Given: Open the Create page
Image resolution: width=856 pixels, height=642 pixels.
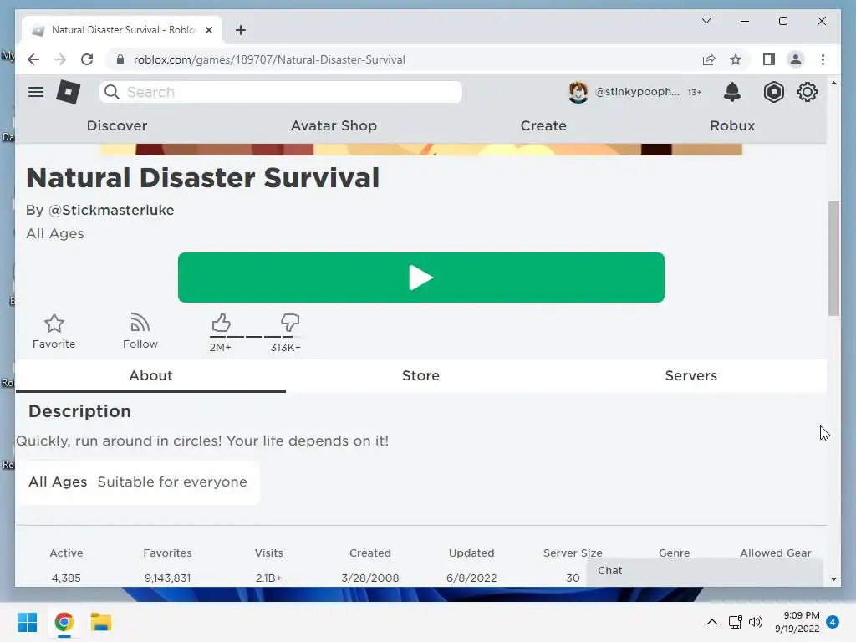Looking at the screenshot, I should point(543,125).
